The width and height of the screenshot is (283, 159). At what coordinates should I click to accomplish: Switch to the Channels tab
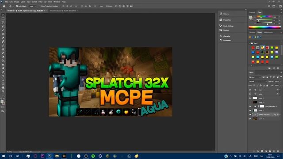pos(252,12)
